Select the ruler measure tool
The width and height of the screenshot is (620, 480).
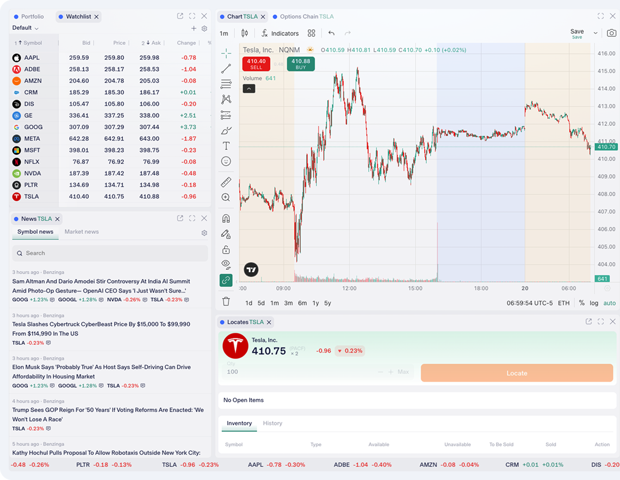[x=226, y=182]
